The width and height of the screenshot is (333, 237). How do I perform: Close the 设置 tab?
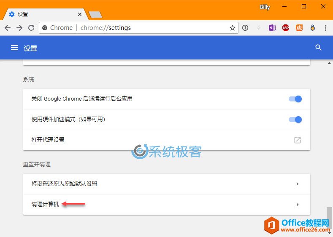point(80,14)
